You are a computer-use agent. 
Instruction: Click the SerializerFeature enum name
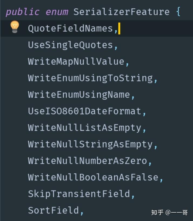(121, 12)
